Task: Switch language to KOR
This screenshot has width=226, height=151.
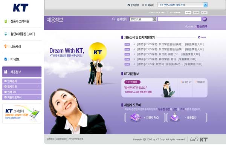Action: pos(188,12)
